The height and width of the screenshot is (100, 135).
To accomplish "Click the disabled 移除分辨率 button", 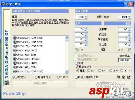I will 40,83.
